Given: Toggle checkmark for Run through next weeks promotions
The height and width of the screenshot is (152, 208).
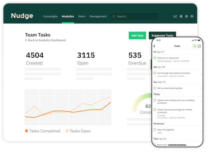Looking at the screenshot, I should (x=155, y=73).
